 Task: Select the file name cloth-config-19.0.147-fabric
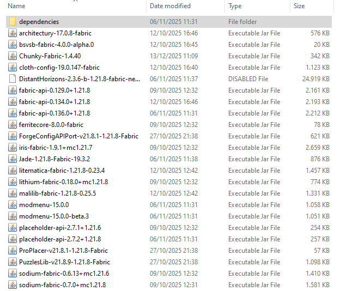coord(59,68)
